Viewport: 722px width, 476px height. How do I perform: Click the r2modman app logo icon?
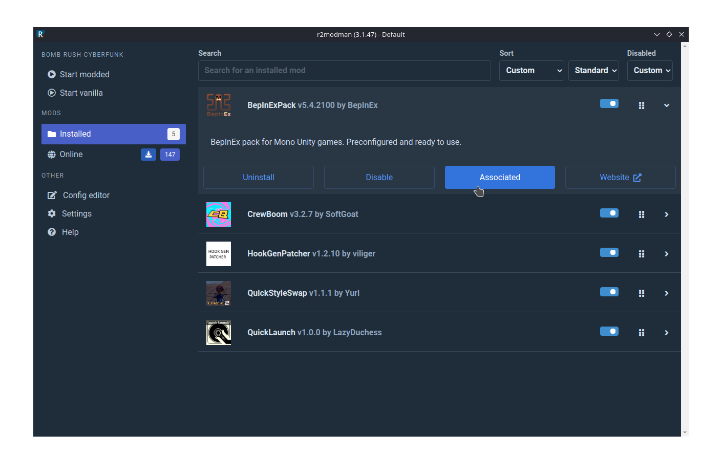tap(40, 34)
